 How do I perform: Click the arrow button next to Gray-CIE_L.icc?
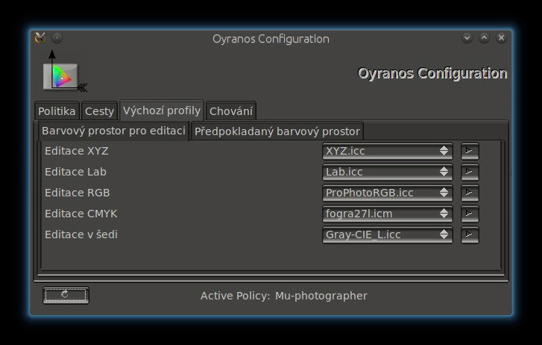(470, 234)
